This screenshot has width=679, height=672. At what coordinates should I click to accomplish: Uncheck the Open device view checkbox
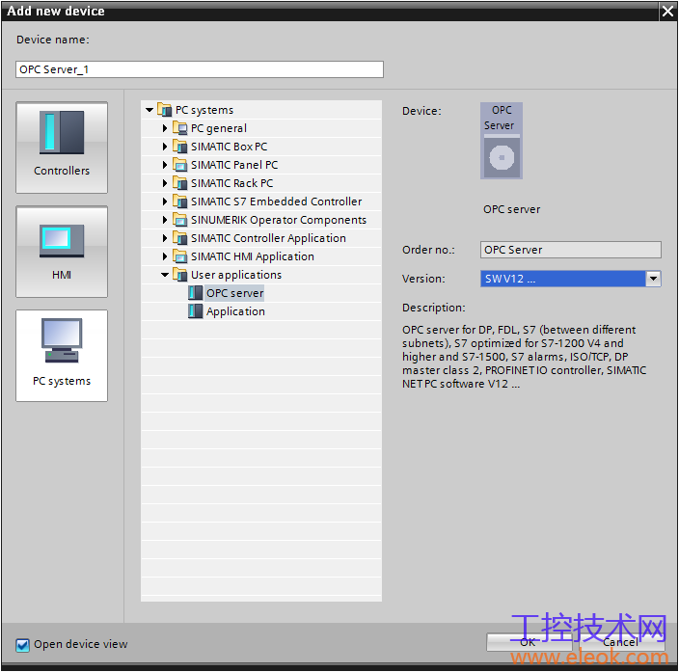pos(22,645)
